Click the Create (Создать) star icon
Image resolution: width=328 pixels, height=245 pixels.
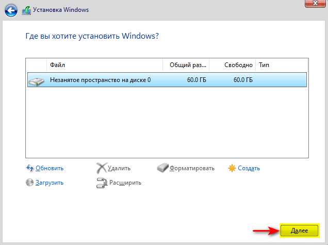pyautogui.click(x=232, y=168)
